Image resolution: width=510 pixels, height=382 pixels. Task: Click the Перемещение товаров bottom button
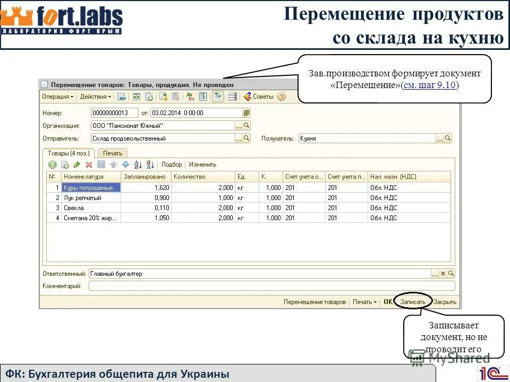point(314,302)
